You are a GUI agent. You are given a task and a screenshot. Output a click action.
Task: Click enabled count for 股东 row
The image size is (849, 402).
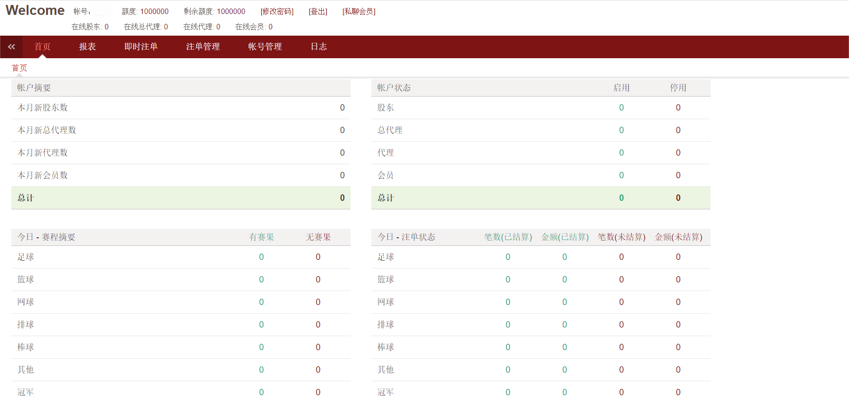click(x=621, y=108)
